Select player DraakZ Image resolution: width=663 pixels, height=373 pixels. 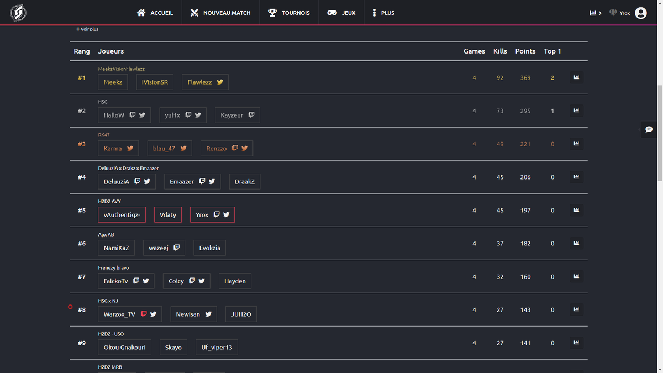click(x=245, y=181)
